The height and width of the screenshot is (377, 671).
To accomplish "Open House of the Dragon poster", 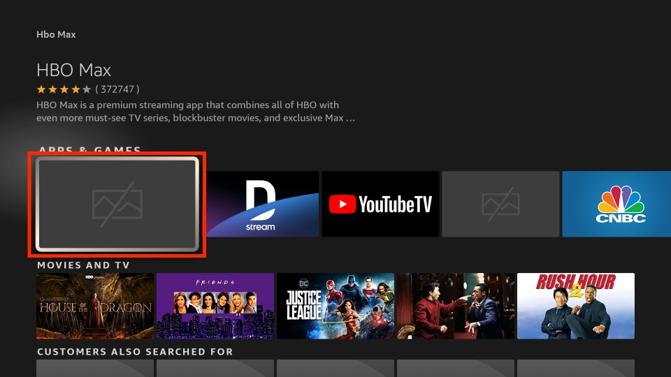I will pyautogui.click(x=95, y=306).
